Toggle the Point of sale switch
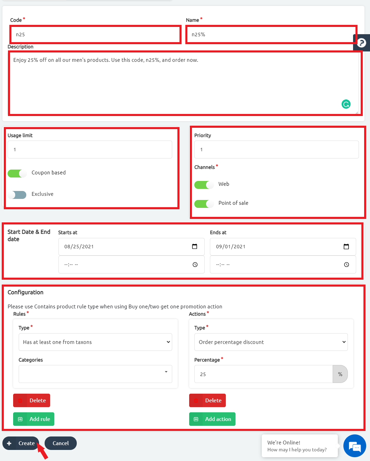Viewport: 370px width, 461px height. click(204, 204)
